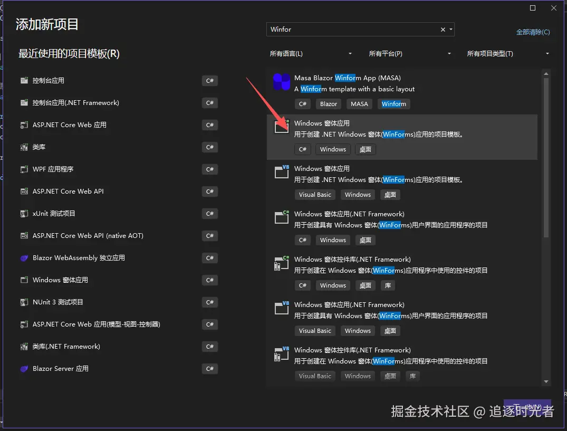The height and width of the screenshot is (431, 567).
Task: Click the VB Windows 窗体应用 (.NET) icon
Action: pyautogui.click(x=282, y=172)
